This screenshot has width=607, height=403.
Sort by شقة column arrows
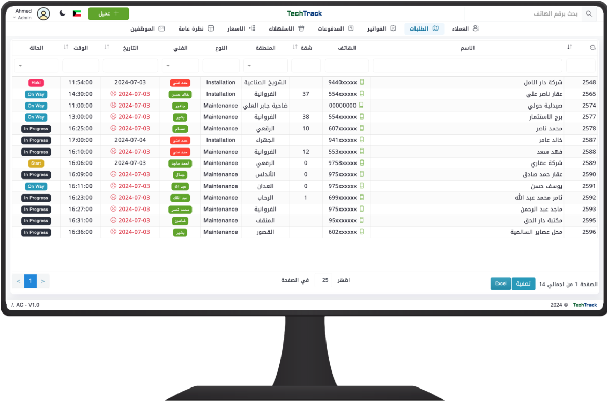(x=295, y=48)
